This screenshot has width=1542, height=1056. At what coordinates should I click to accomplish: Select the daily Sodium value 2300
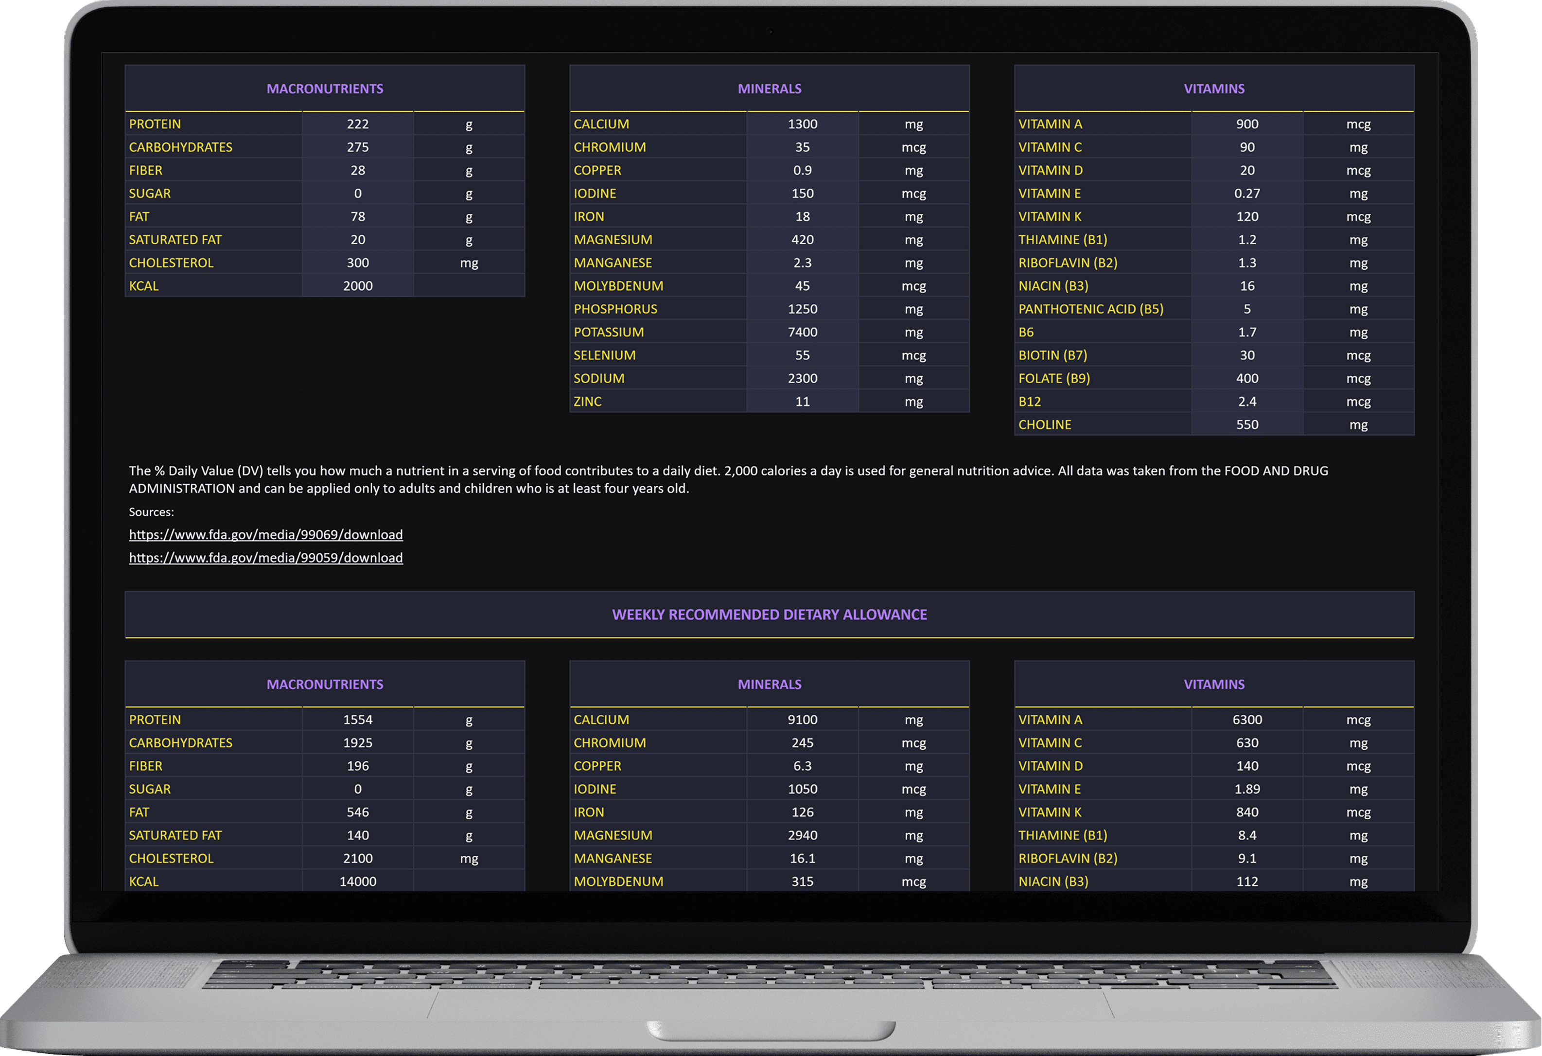click(x=802, y=378)
